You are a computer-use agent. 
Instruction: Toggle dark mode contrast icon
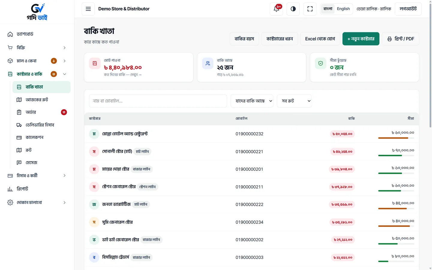tap(293, 9)
